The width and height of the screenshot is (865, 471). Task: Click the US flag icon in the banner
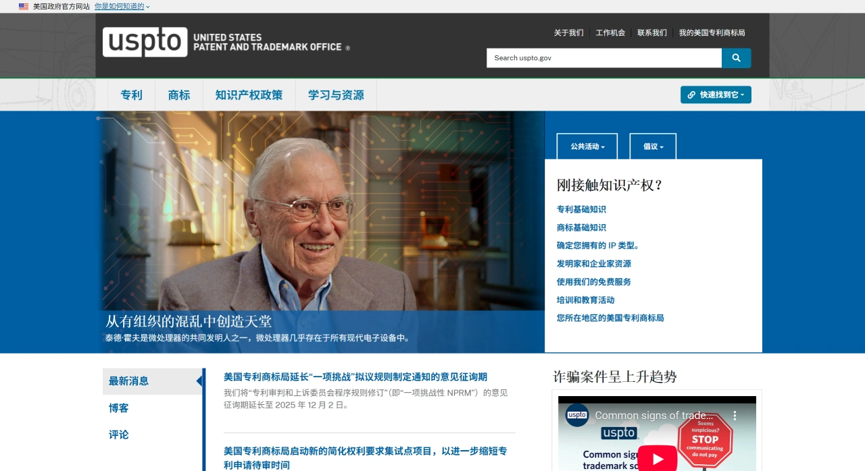click(x=24, y=6)
